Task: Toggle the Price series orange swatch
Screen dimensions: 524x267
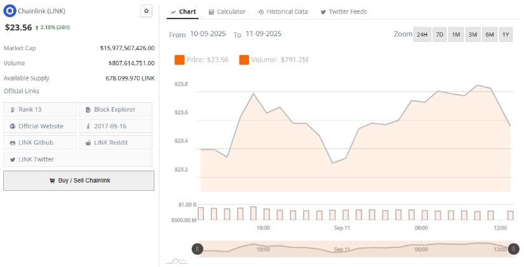Action: pos(180,60)
